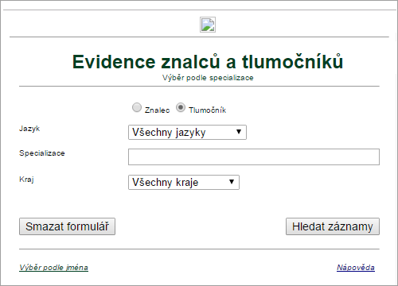Click the Hledat záznamy button
This screenshot has height=286, width=398.
pos(333,226)
